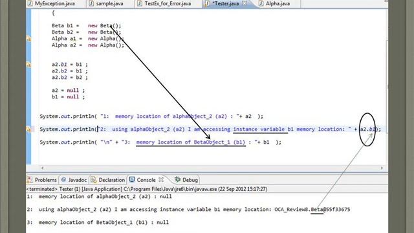Image resolution: width=414 pixels, height=233 pixels.
Task: Click console output line starting with '1:'
Action: click(x=99, y=197)
